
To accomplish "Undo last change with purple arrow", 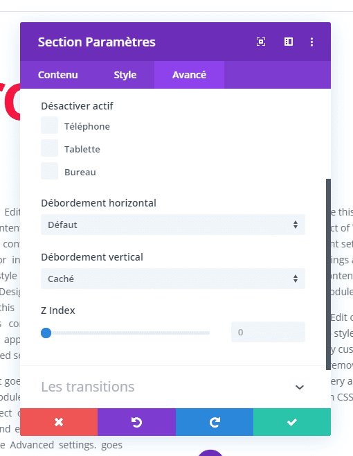I will click(136, 421).
